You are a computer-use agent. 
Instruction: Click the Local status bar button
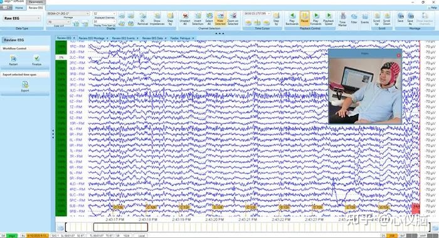(x=141, y=235)
